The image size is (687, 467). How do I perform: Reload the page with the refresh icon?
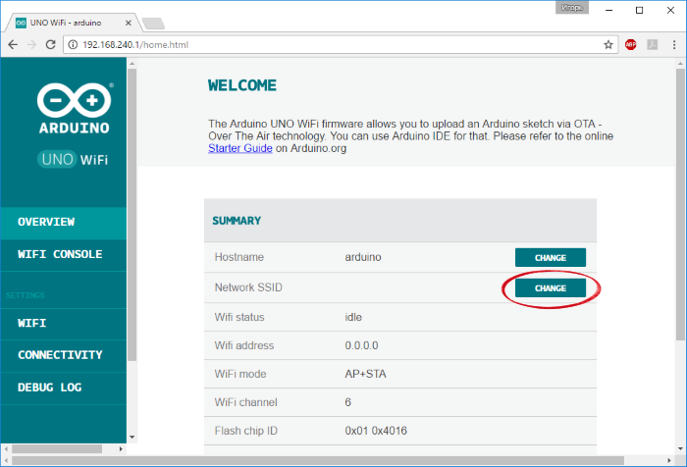52,44
